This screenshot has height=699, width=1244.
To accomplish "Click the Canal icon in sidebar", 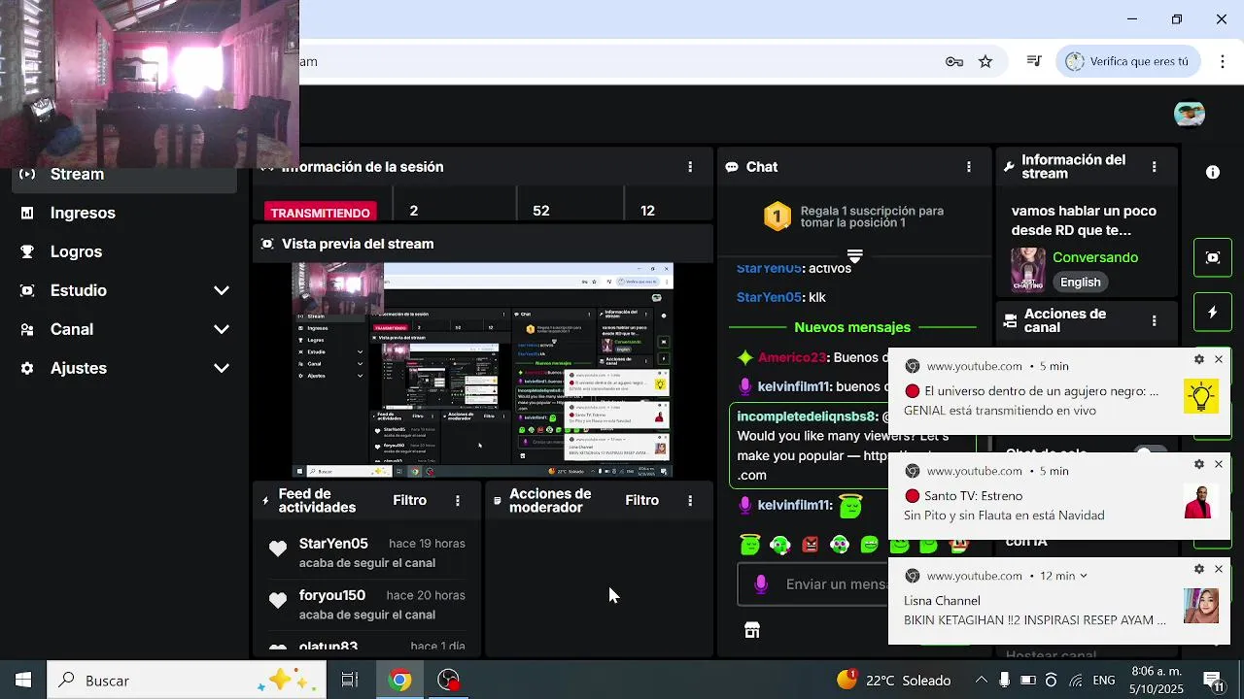I will [27, 329].
